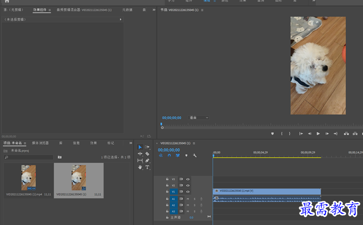Screen dimensions: 363x225
Task: Mute audio track A1
Action: point(188,199)
